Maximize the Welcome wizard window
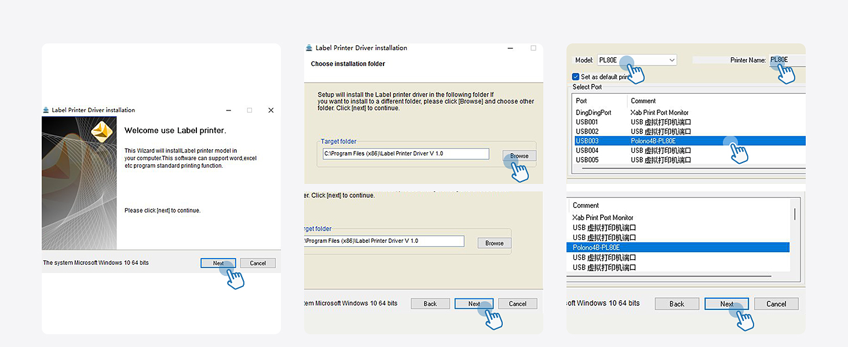Viewport: 848px width, 347px height. point(250,110)
